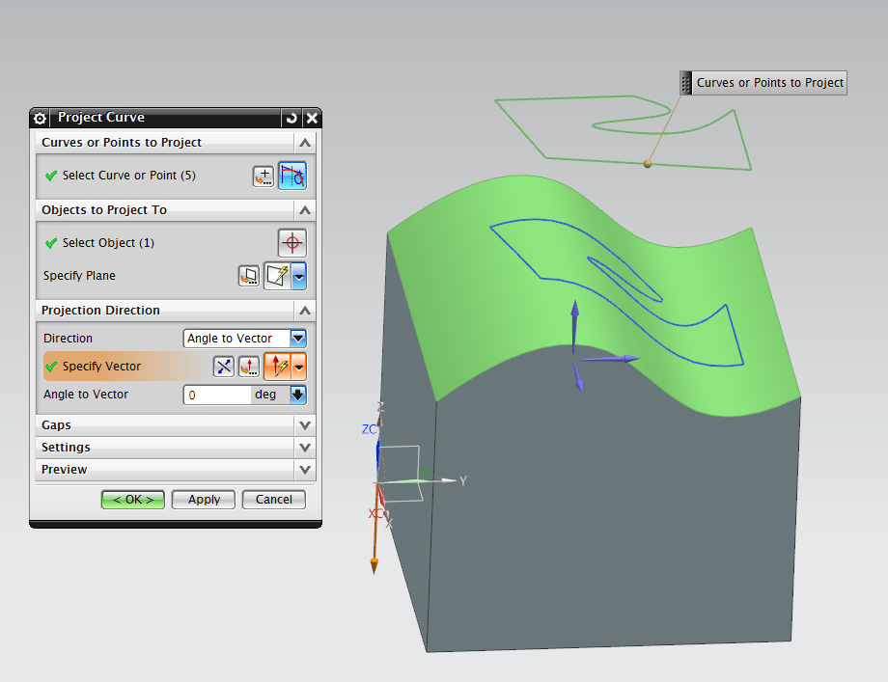Expand the Gaps section
Viewport: 888px width, 682px height.
click(305, 425)
